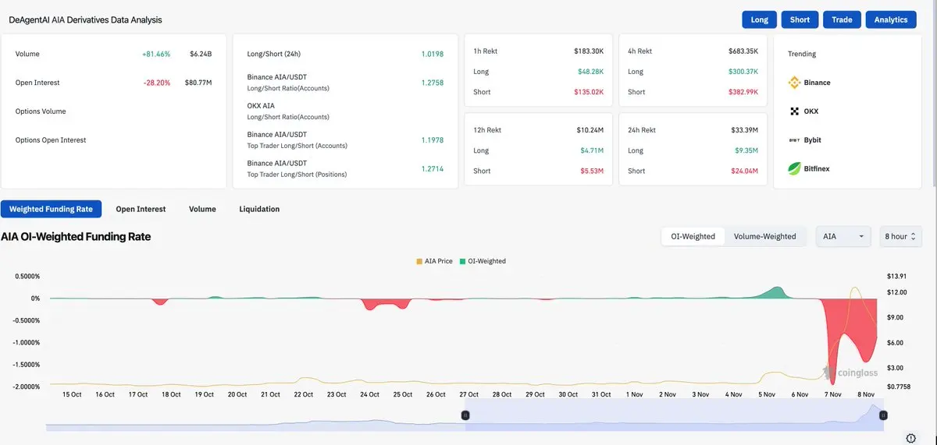Click the Bybit logo icon

tap(794, 140)
